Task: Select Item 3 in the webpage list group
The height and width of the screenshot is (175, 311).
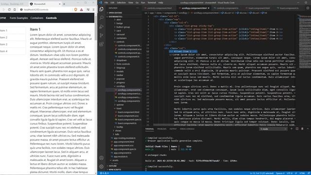Action: (13, 44)
